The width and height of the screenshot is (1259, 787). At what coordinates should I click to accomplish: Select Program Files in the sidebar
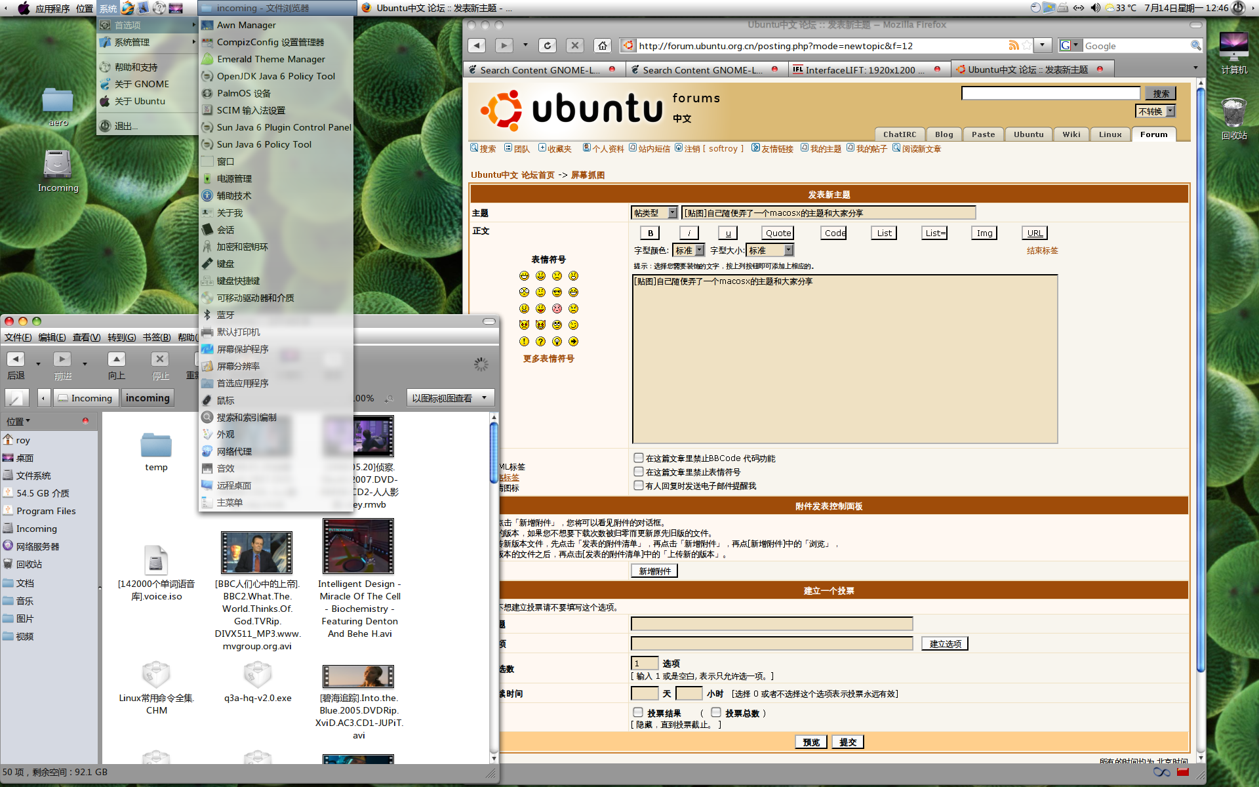pos(46,510)
